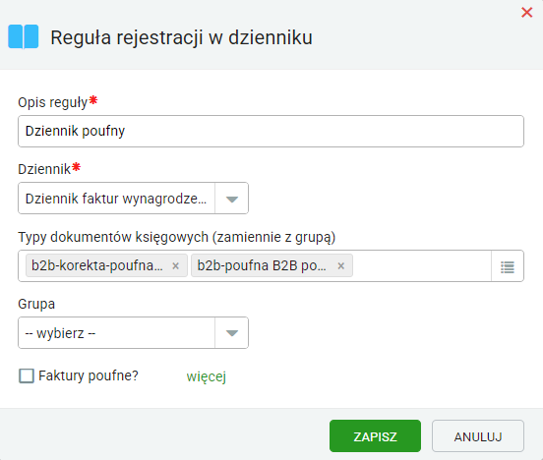Focus the Opis reguły input field
Viewport: 543px width, 460px height.
[271, 131]
